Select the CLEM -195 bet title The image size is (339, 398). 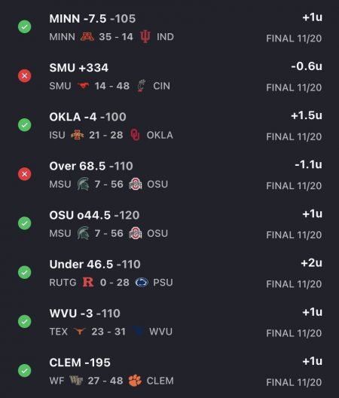(80, 363)
